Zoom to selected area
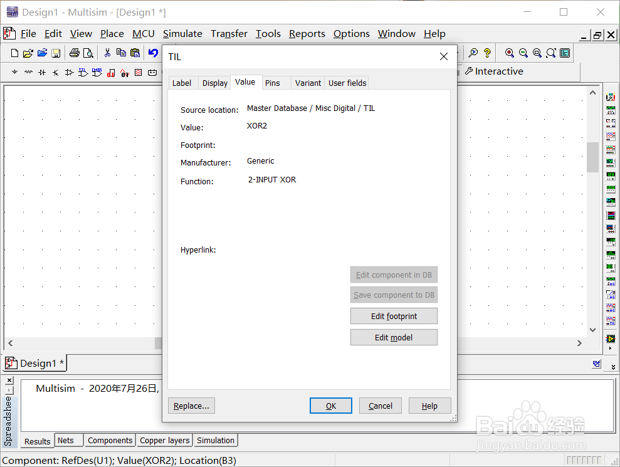Screen dimensions: 620x467 [x=537, y=53]
